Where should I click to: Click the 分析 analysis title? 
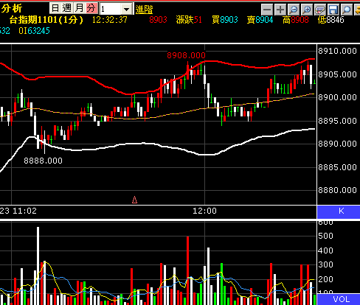click(x=12, y=8)
